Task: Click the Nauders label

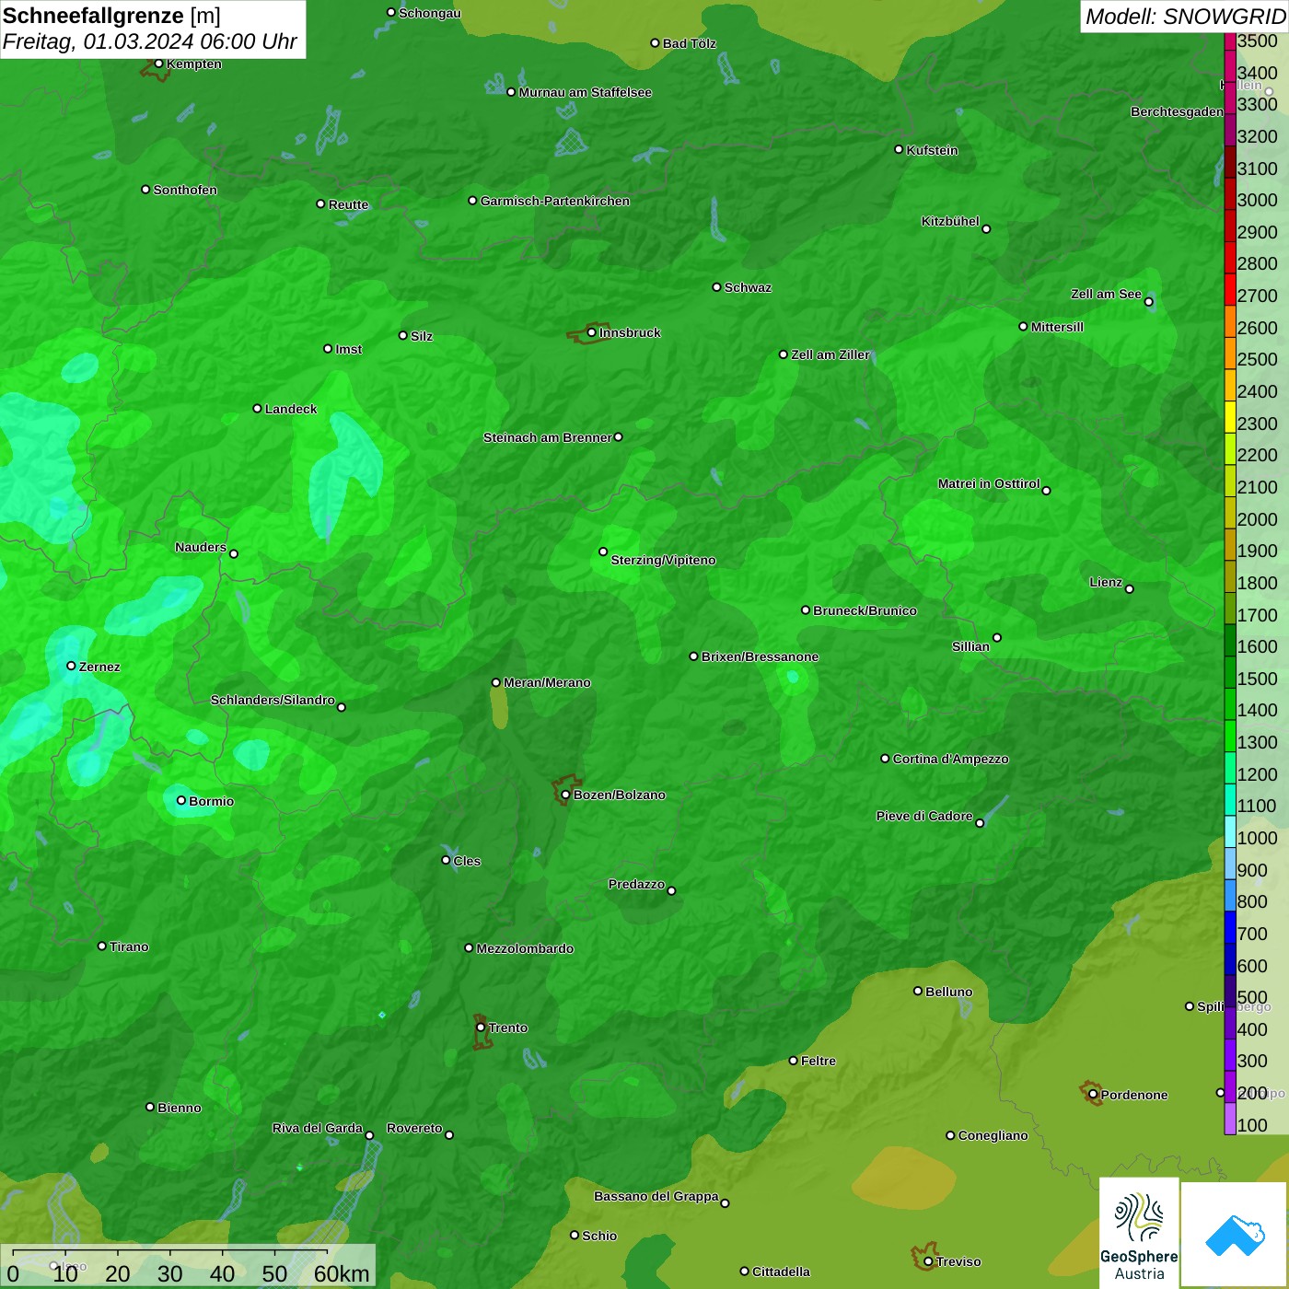Action: pyautogui.click(x=201, y=547)
